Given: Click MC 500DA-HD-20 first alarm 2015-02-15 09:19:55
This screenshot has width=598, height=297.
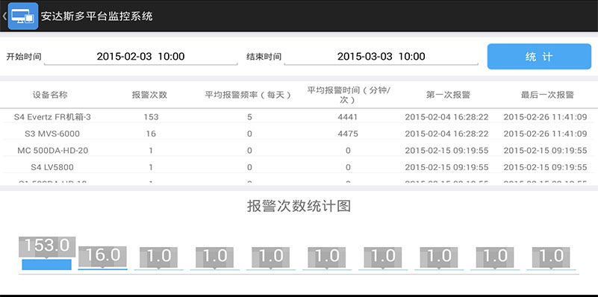Looking at the screenshot, I should click(446, 151).
